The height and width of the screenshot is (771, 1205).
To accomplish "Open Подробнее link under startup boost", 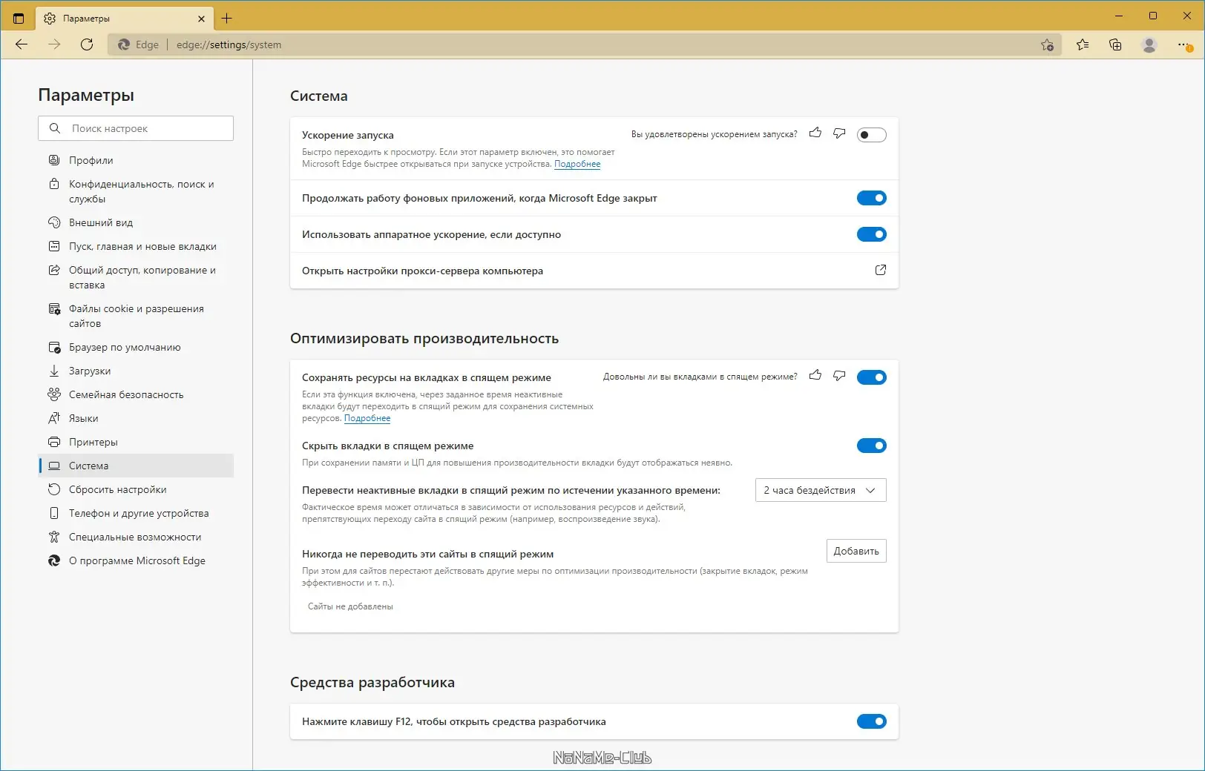I will [577, 164].
